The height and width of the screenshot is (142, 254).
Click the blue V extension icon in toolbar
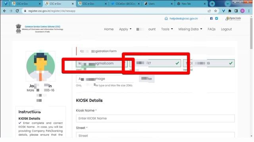tap(223, 11)
